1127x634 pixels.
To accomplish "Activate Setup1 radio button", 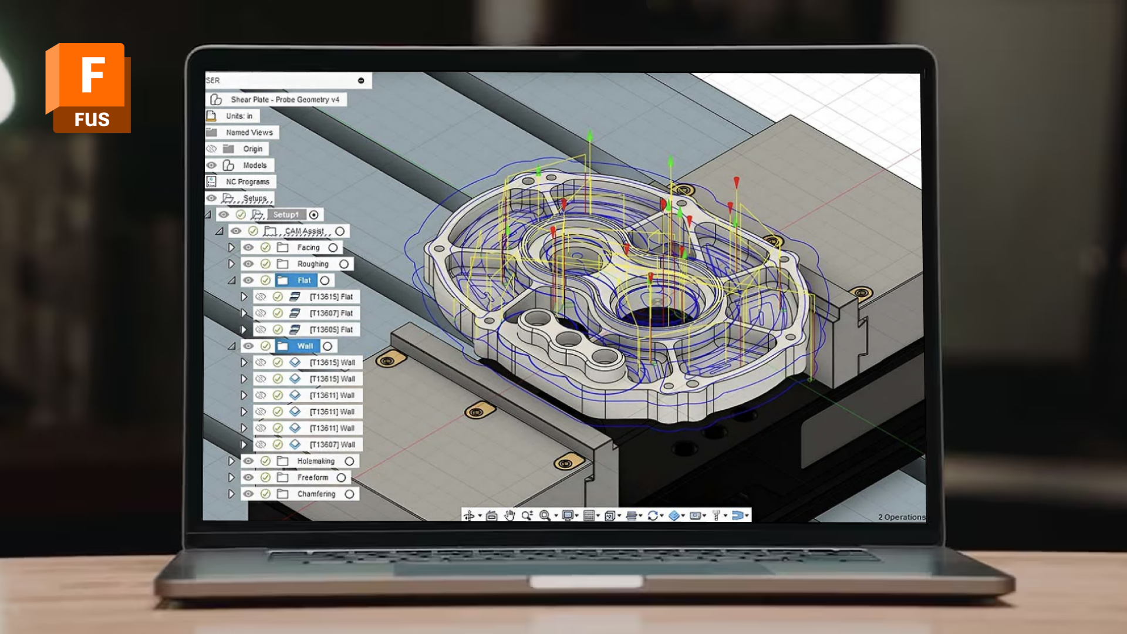I will [314, 215].
